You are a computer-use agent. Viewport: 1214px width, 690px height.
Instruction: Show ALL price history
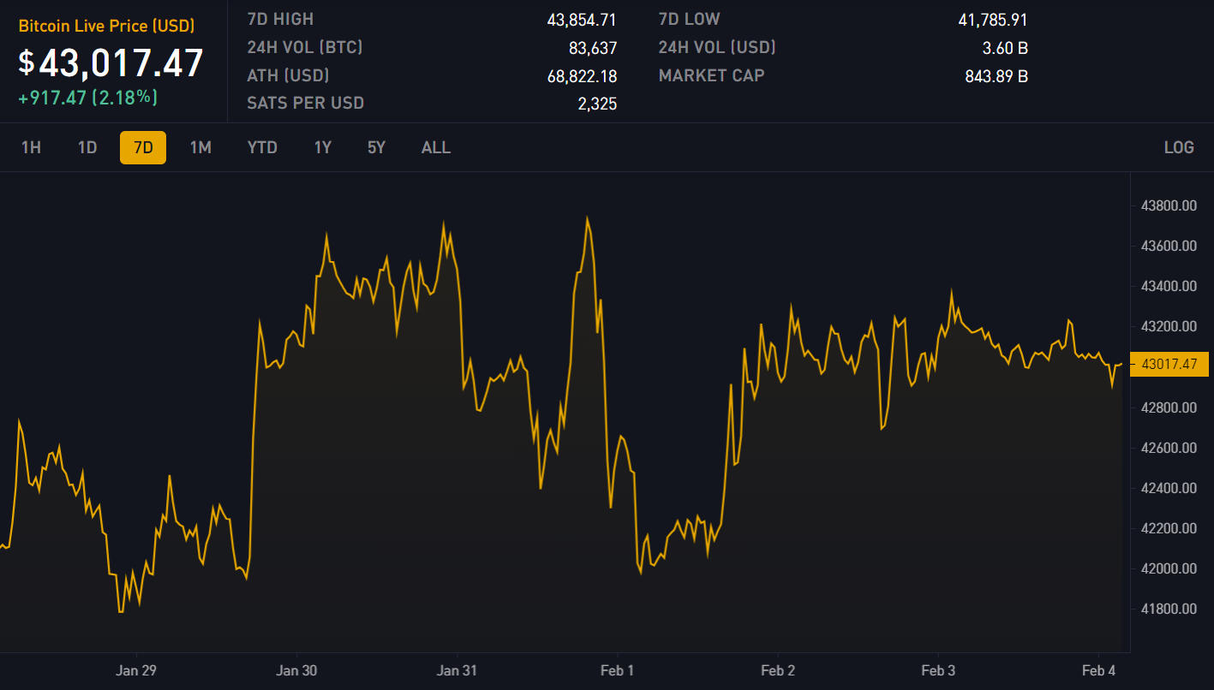(436, 147)
